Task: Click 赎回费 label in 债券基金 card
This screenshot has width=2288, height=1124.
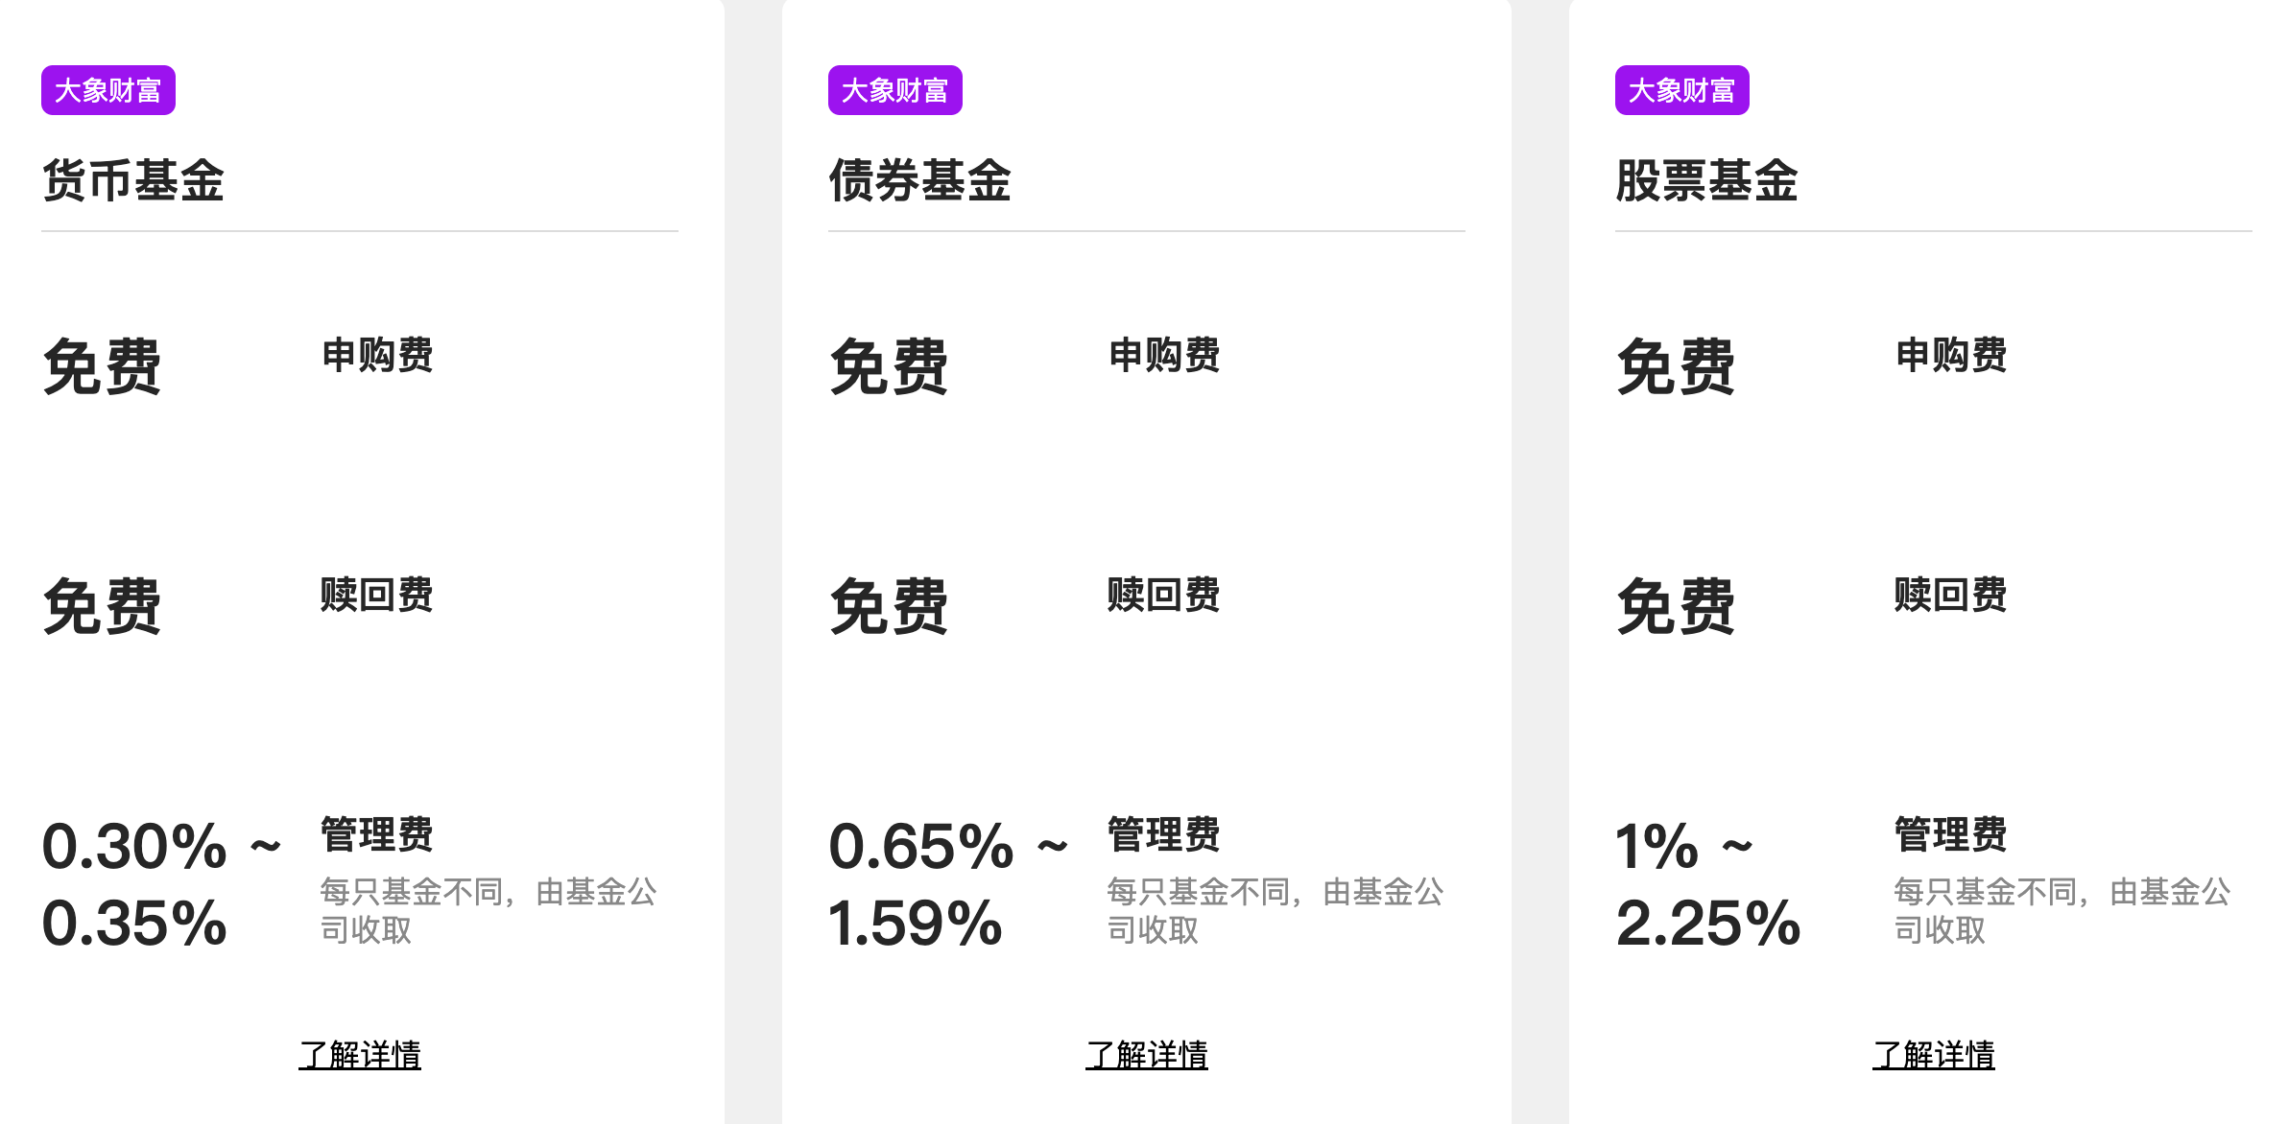Action: pyautogui.click(x=1164, y=595)
